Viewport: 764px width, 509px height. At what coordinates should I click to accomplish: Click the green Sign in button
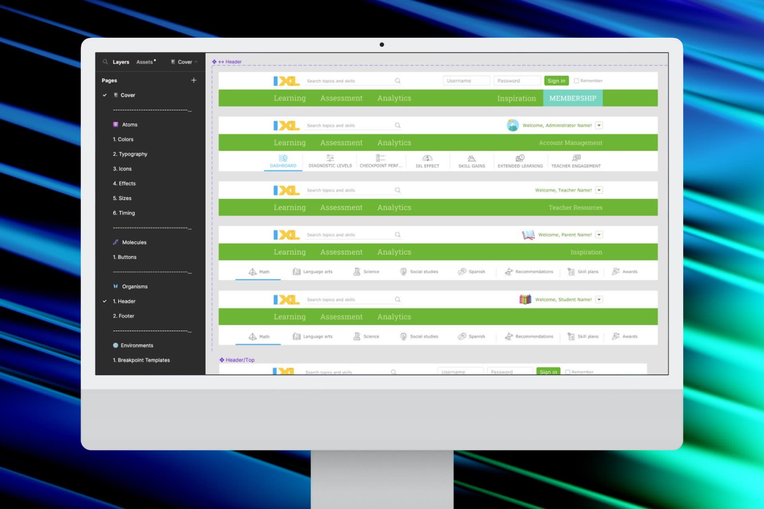pos(556,81)
